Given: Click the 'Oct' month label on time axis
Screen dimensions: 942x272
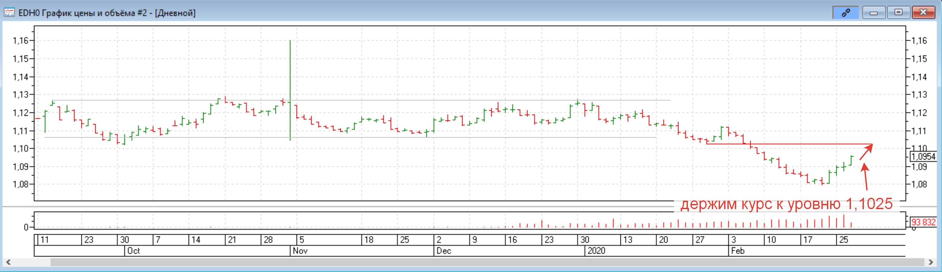Looking at the screenshot, I should [134, 251].
